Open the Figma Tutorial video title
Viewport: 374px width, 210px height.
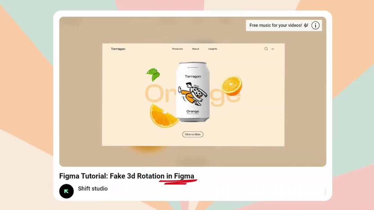point(127,176)
